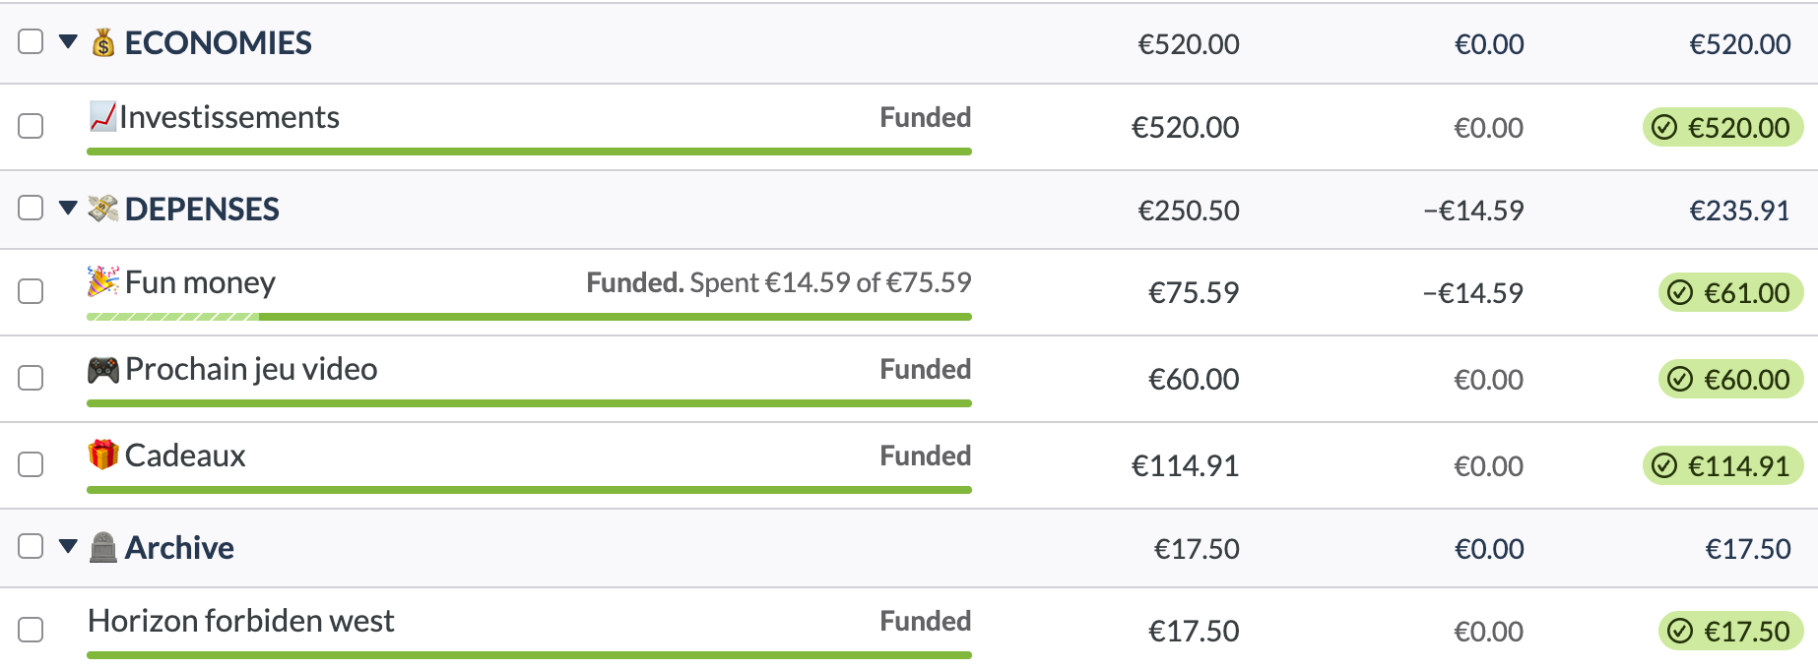Screen dimensions: 1818x669
Task: Click the gift icon beside Cadeaux
Action: coord(103,456)
